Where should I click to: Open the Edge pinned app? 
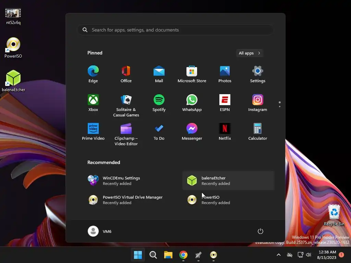tap(93, 74)
